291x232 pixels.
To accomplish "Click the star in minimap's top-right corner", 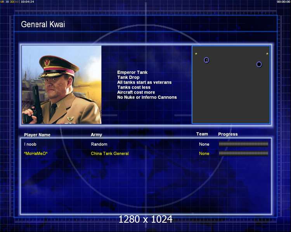I will coord(267,54).
